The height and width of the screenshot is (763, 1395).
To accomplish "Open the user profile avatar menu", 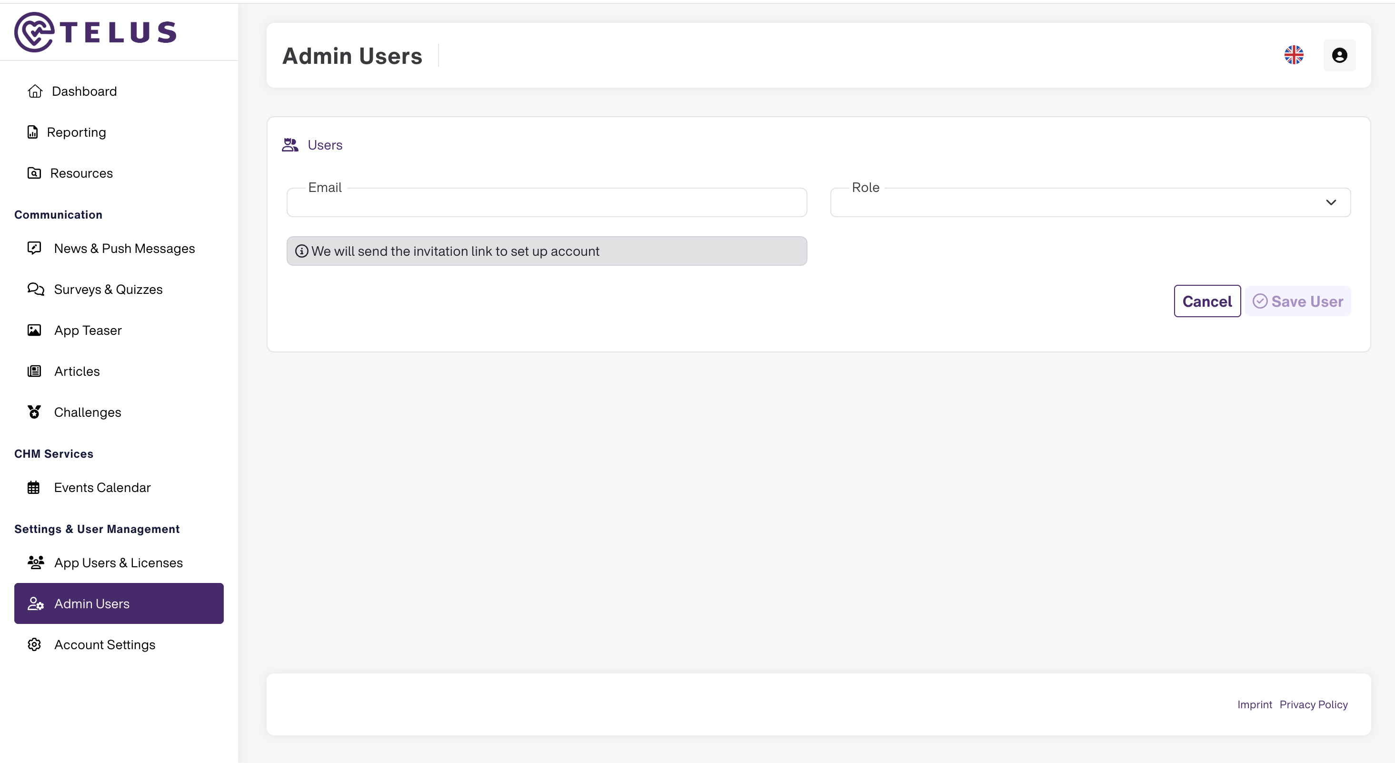I will [1339, 55].
